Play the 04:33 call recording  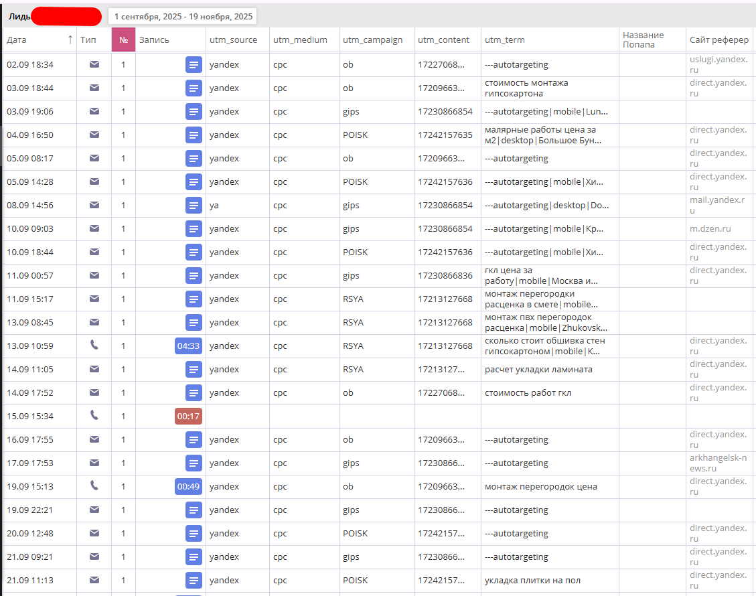(x=188, y=346)
